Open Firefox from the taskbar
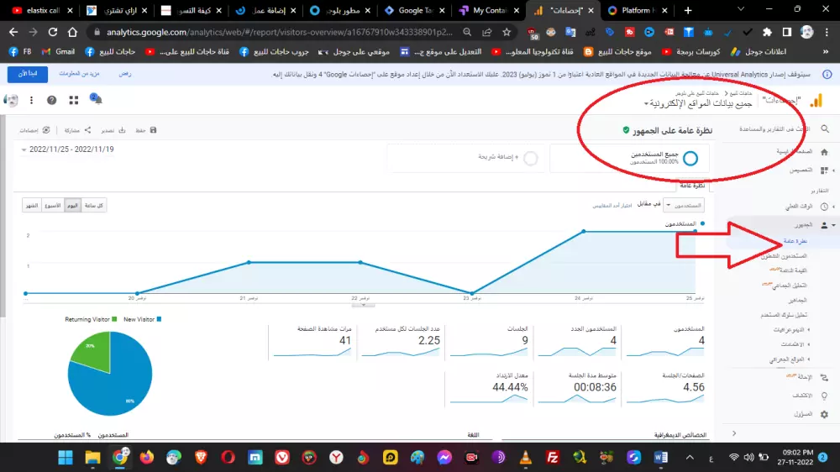 pyautogui.click(x=147, y=457)
